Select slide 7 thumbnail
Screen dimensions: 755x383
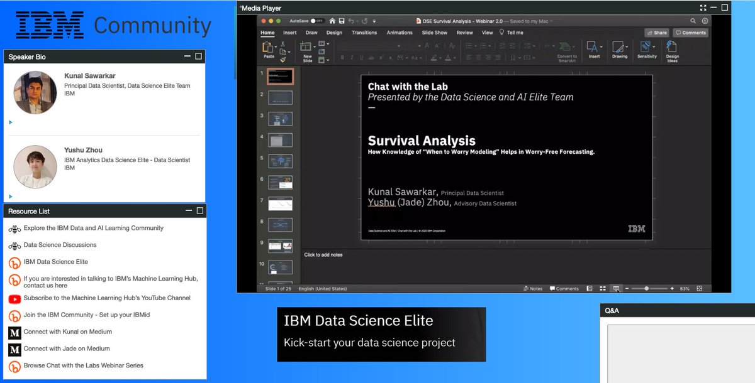click(280, 203)
